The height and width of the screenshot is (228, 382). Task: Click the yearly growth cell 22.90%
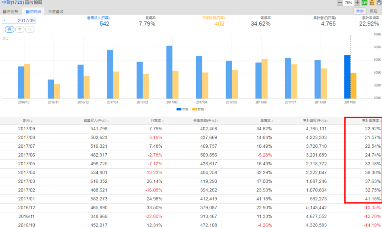(264, 208)
